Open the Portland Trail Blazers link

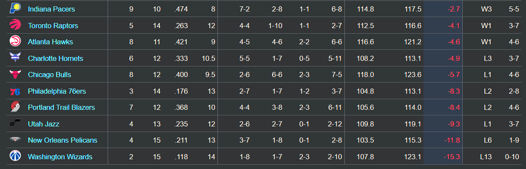62,107
